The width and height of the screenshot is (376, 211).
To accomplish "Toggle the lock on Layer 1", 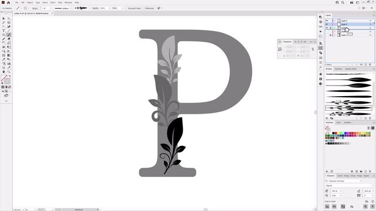I will [330, 35].
